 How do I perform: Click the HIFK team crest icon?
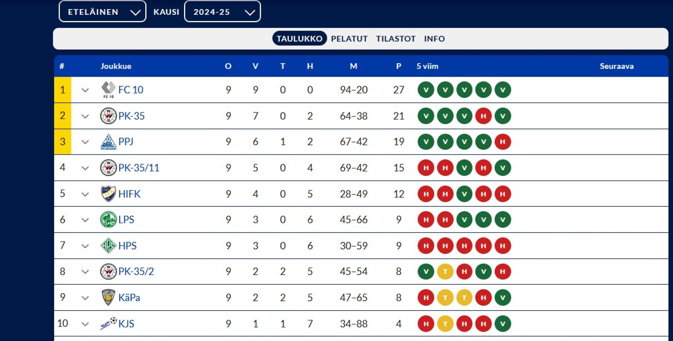click(x=108, y=194)
